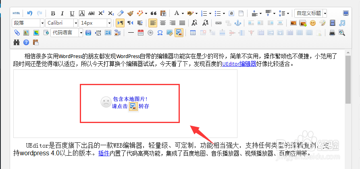Image resolution: width=360 pixels, height=169 pixels.
Task: Toggle italic formatting
Action: pyautogui.click(x=62, y=13)
